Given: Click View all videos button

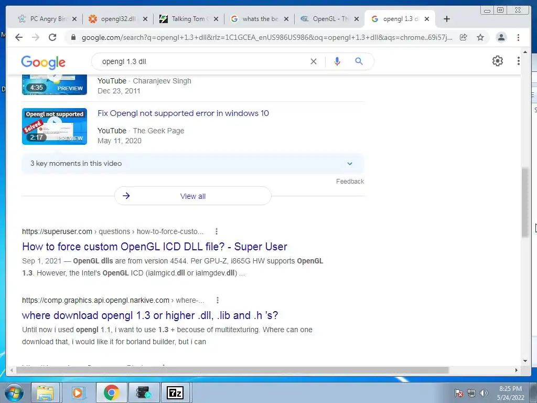Looking at the screenshot, I should pyautogui.click(x=193, y=196).
